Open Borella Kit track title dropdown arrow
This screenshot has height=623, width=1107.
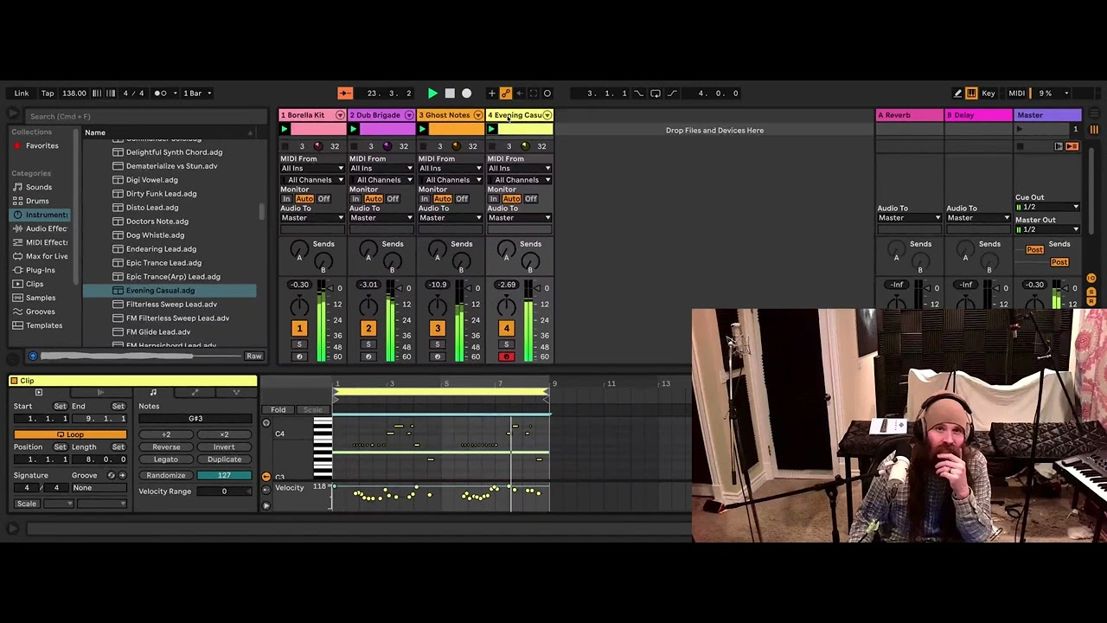click(340, 115)
